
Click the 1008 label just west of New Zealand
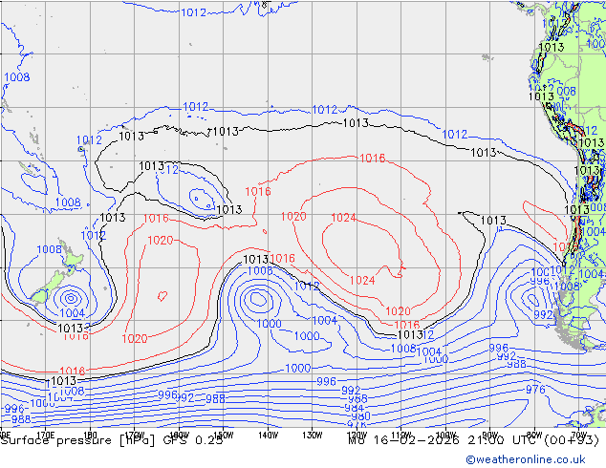49,249
